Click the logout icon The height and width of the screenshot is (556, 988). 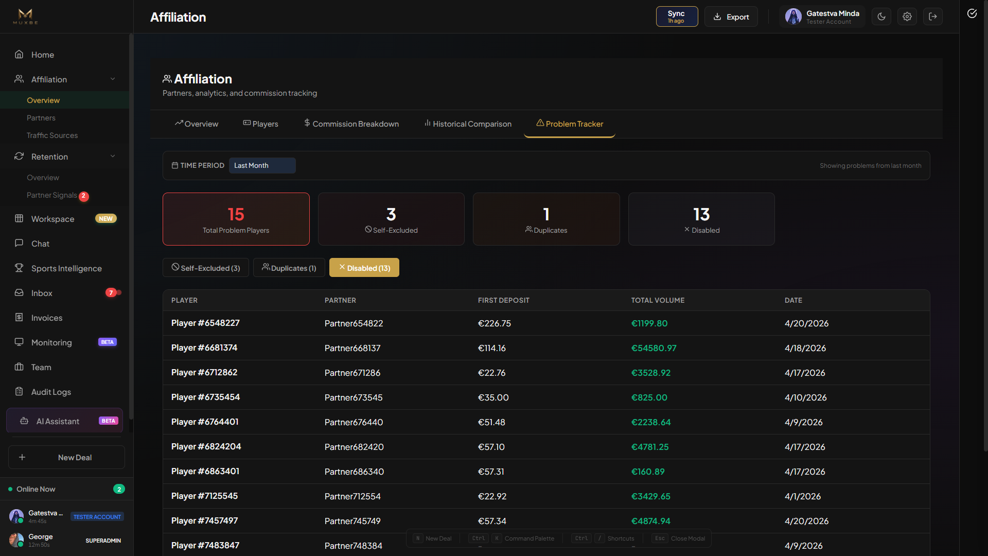[933, 16]
